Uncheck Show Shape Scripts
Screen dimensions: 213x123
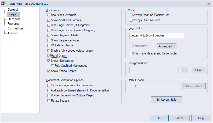[49, 71]
